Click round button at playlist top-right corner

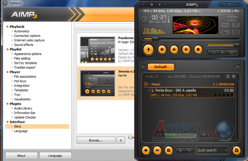pyautogui.click(x=238, y=66)
